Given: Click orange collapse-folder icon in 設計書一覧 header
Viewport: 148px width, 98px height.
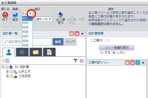Looking at the screenshot, I should 72,33.
